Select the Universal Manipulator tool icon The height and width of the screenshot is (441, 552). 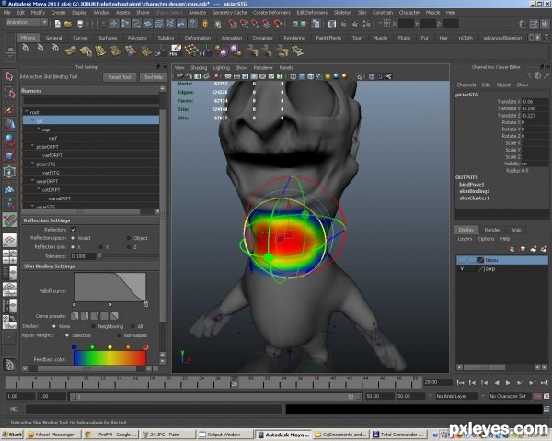9,172
